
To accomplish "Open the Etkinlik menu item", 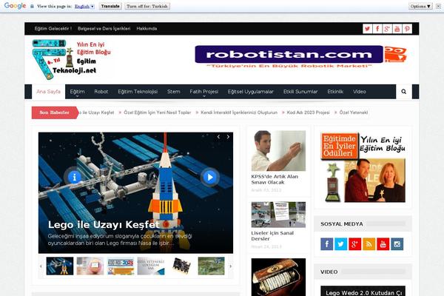I will pyautogui.click(x=335, y=92).
